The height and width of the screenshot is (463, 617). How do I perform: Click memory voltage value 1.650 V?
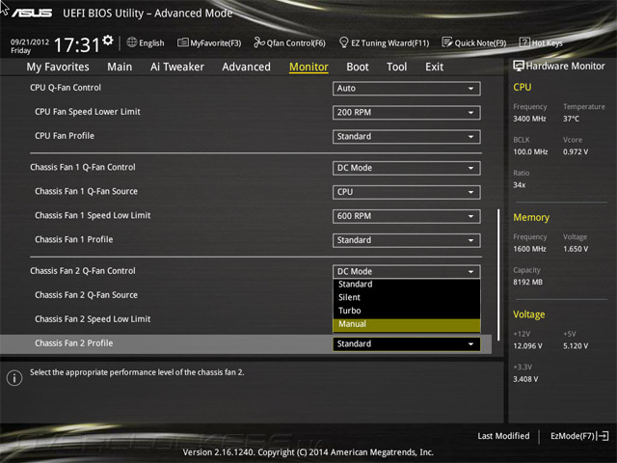pyautogui.click(x=576, y=249)
